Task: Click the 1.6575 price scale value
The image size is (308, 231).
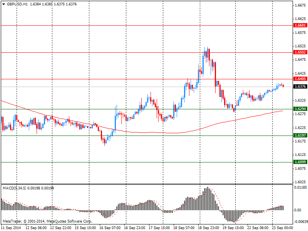Action: (301, 33)
